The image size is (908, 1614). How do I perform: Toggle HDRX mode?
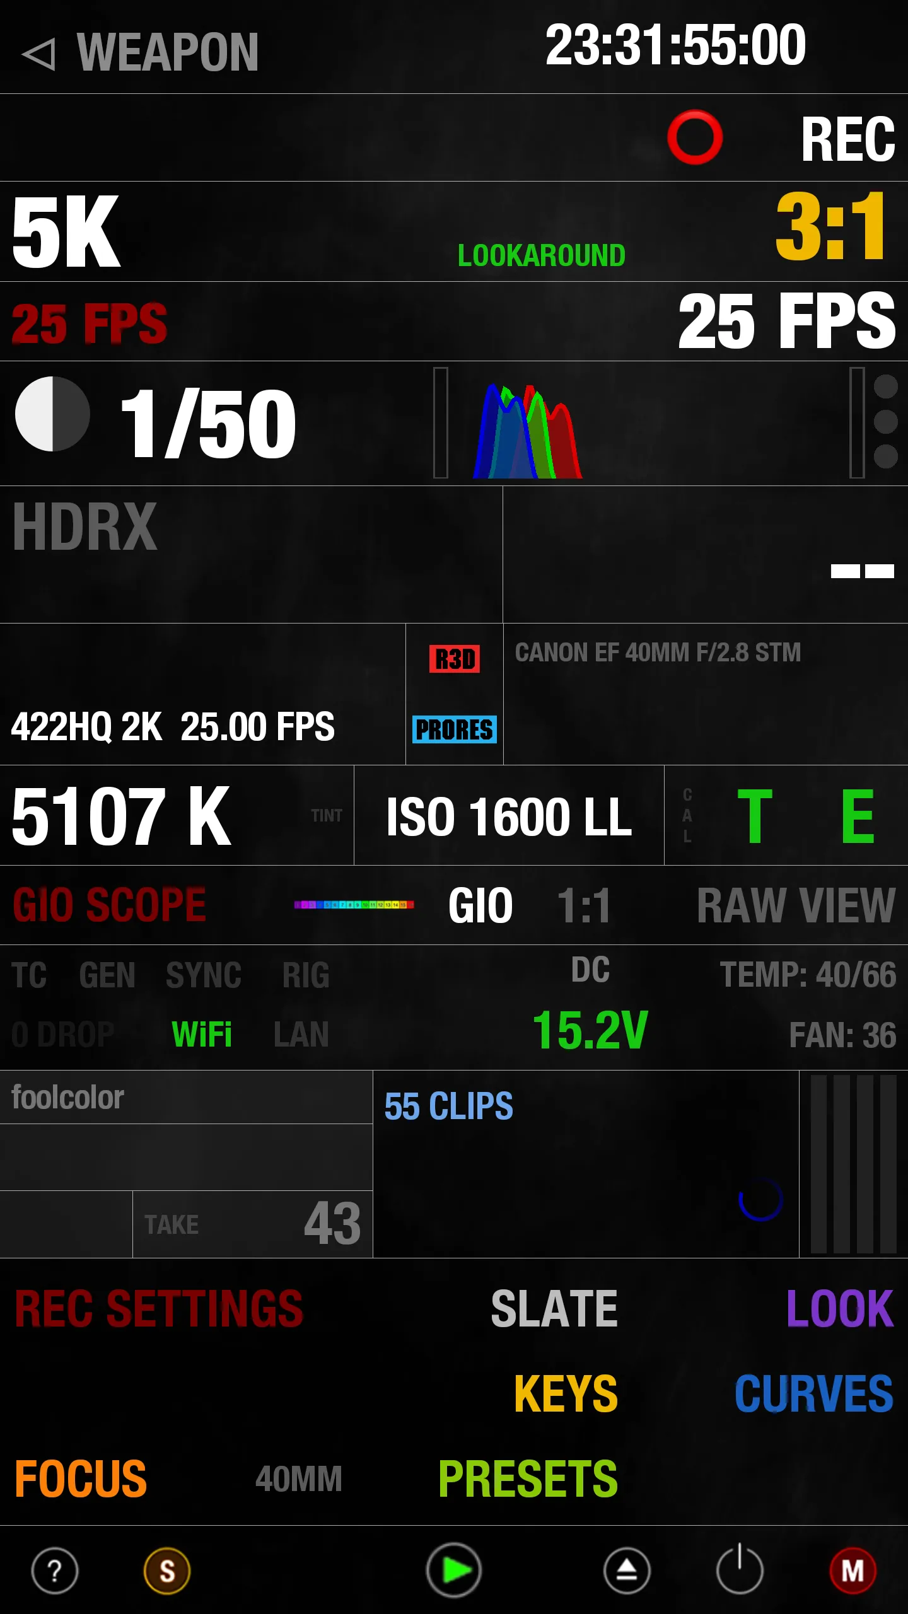pos(84,527)
